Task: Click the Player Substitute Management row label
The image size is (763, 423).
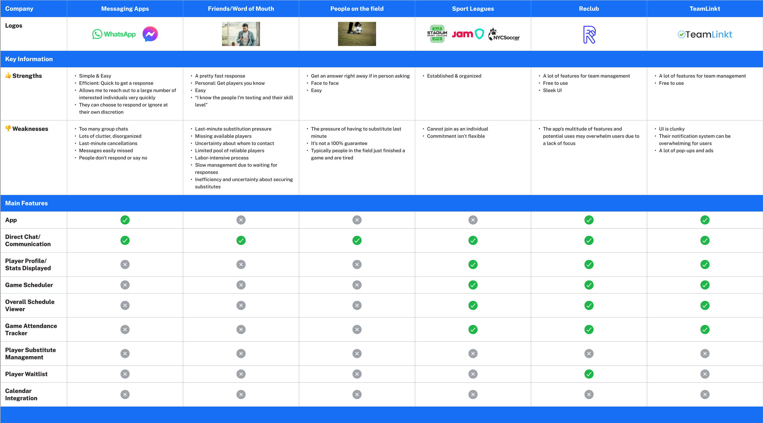Action: pos(31,353)
